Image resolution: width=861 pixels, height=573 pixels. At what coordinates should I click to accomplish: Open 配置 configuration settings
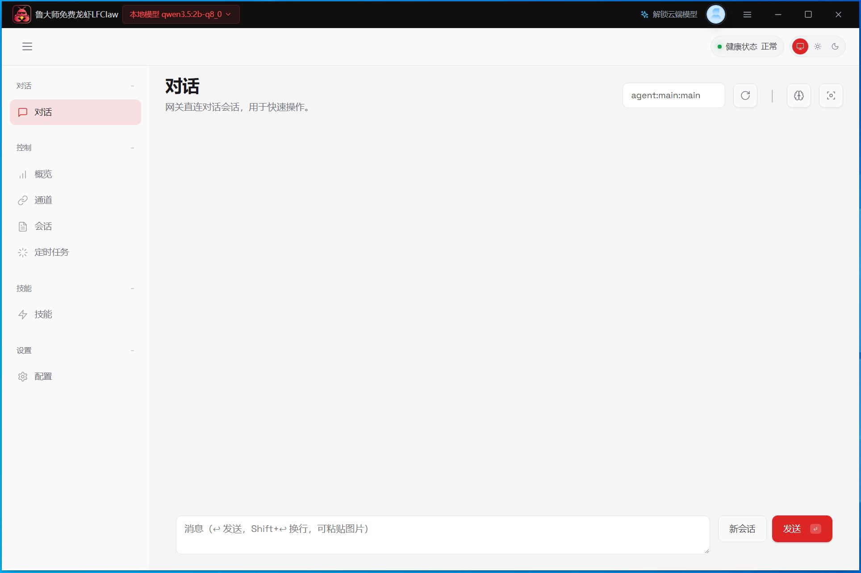(43, 376)
